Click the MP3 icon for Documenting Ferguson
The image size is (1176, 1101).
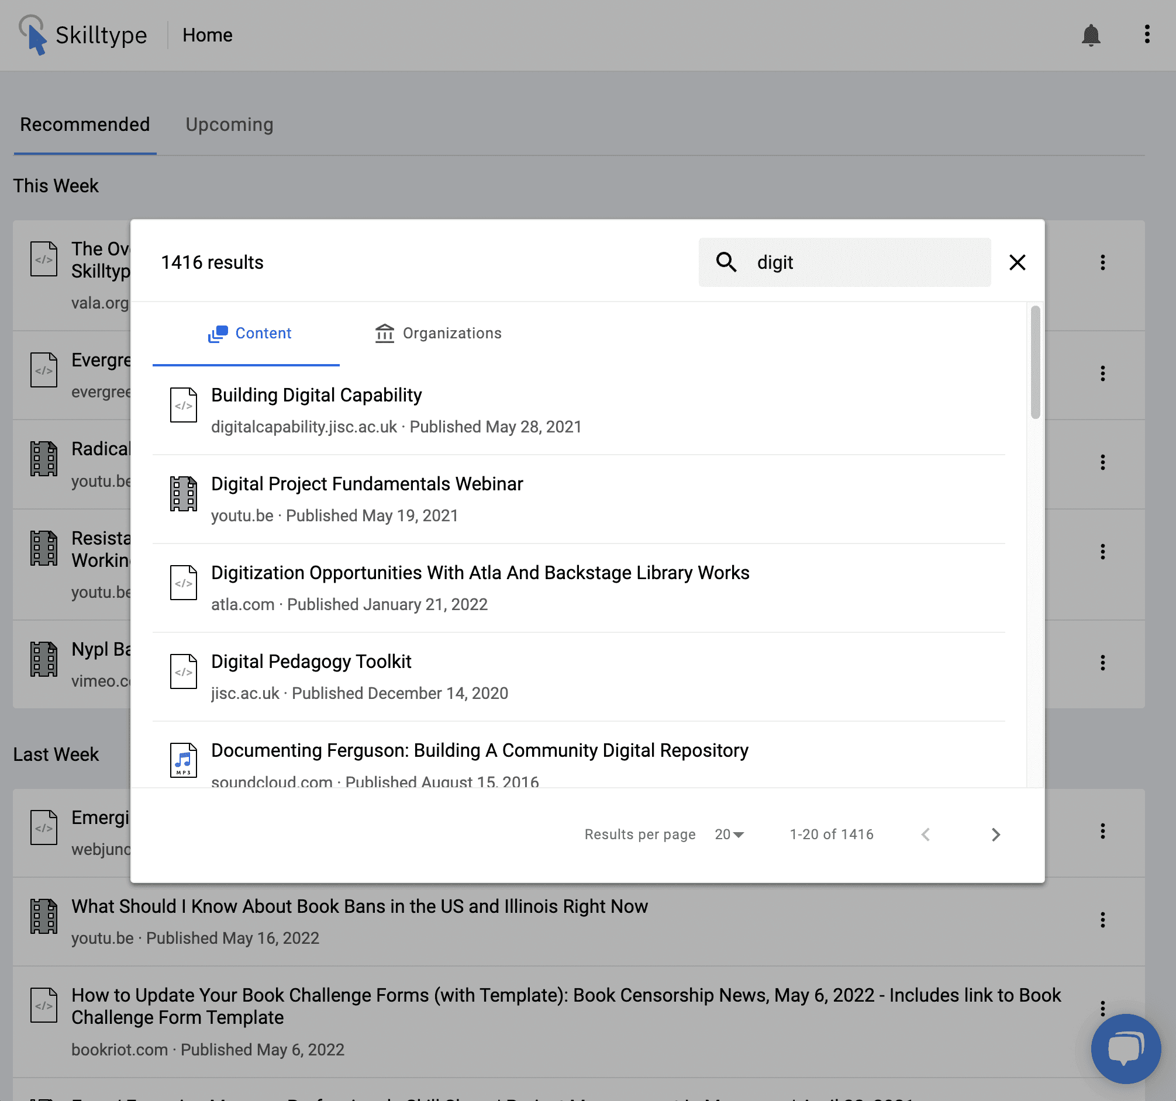(184, 760)
